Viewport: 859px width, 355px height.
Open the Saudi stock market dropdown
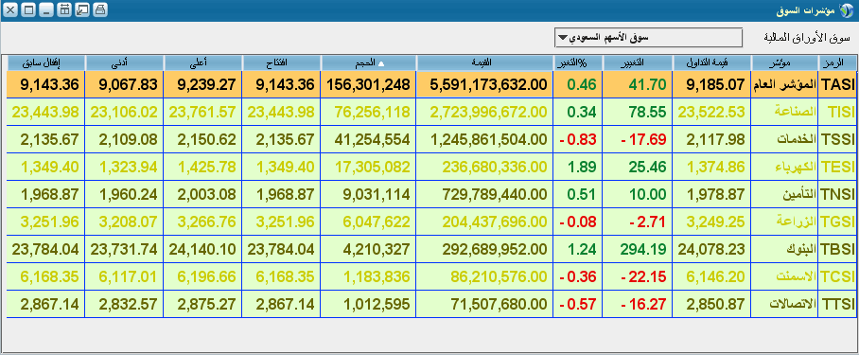649,38
